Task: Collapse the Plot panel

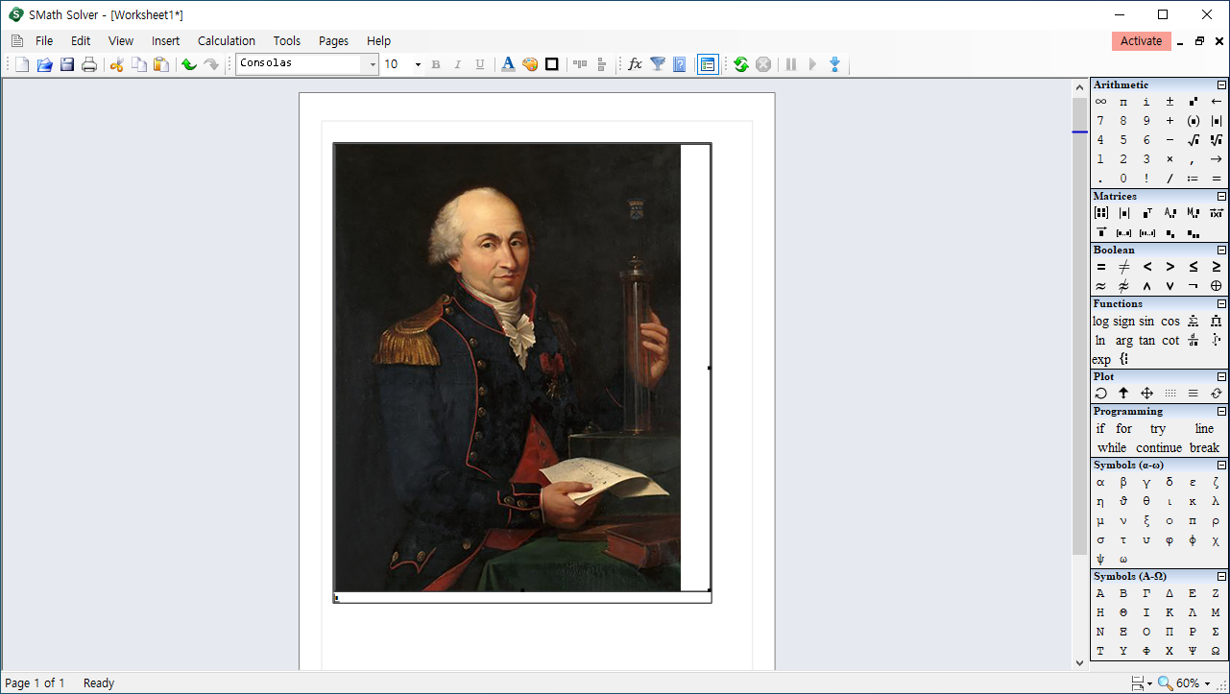Action: tap(1221, 377)
